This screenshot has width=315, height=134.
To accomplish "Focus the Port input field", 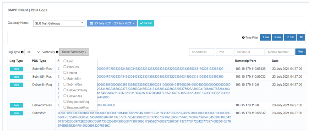I will click(x=225, y=52).
